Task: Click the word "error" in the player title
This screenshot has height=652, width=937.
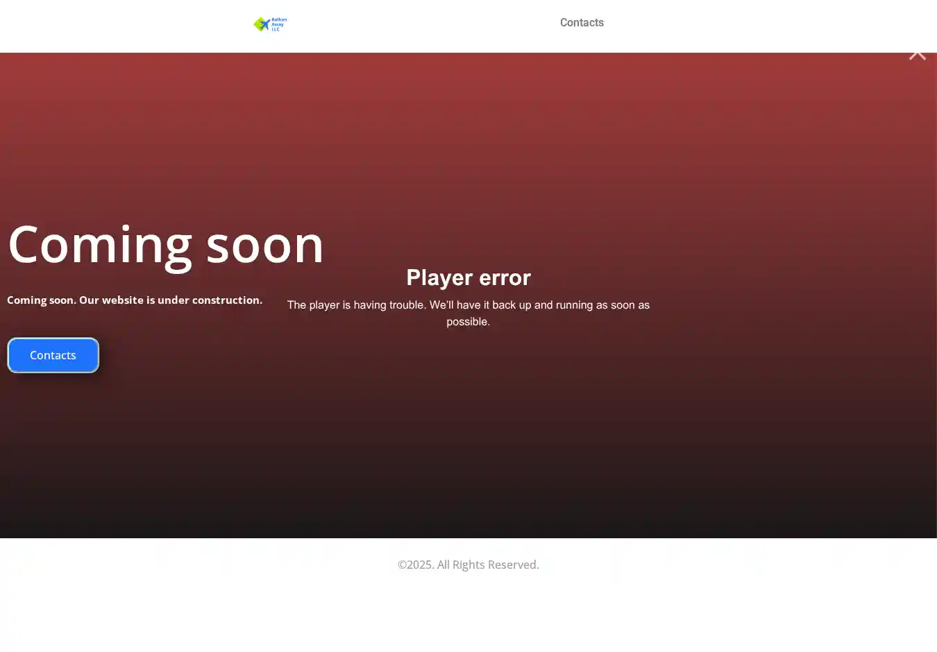Action: pos(505,277)
